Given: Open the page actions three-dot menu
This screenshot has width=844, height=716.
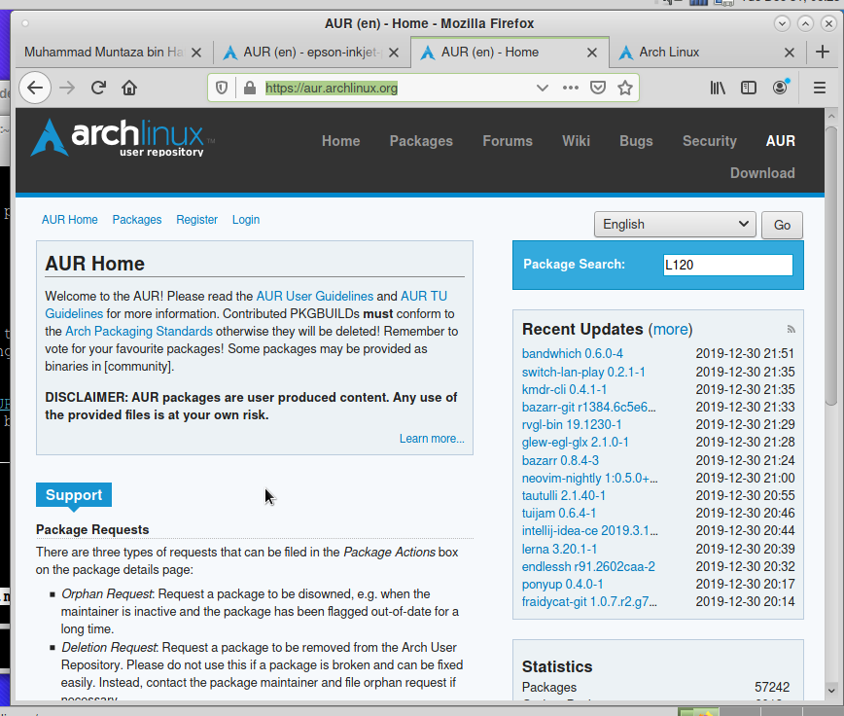Looking at the screenshot, I should 571,89.
